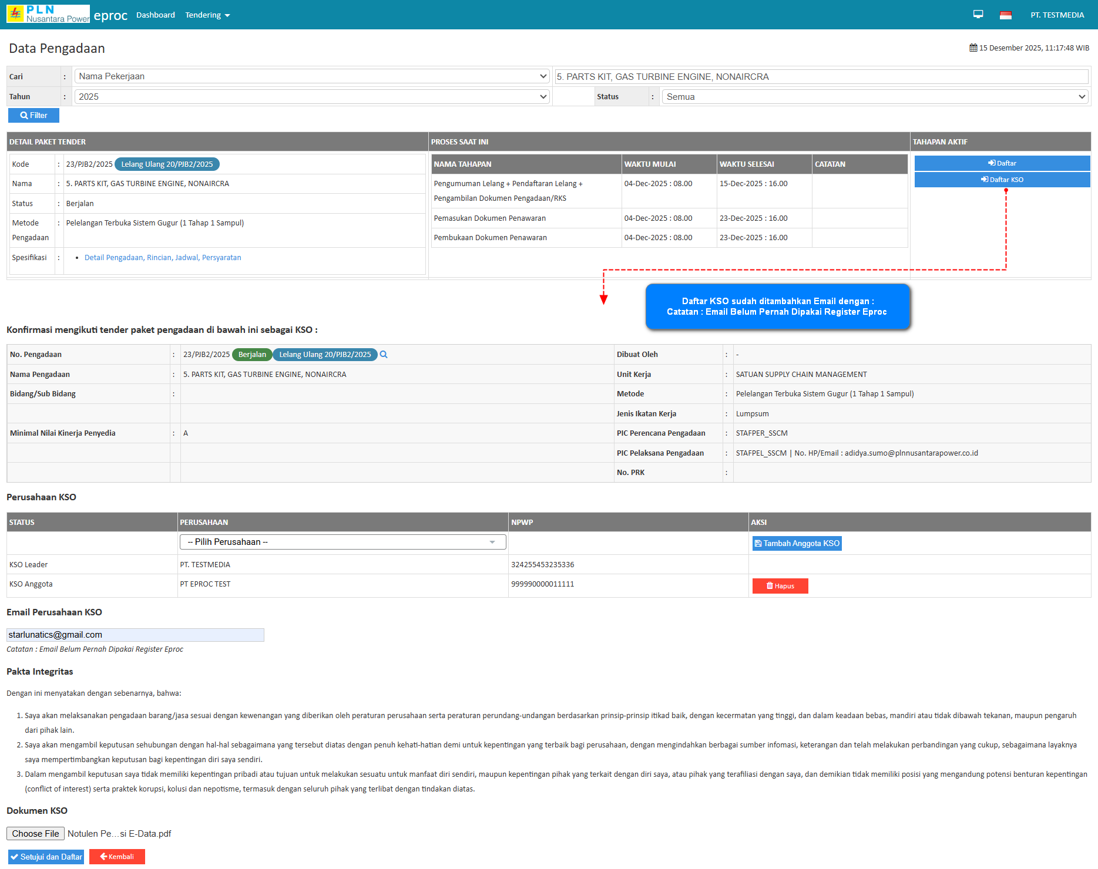The width and height of the screenshot is (1098, 869).
Task: Click the Kembali back button
Action: coord(117,857)
